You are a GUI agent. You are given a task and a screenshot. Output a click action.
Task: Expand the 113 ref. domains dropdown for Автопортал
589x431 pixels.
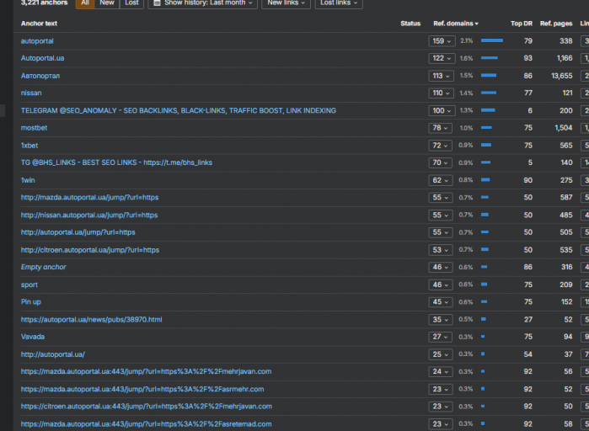pos(441,76)
